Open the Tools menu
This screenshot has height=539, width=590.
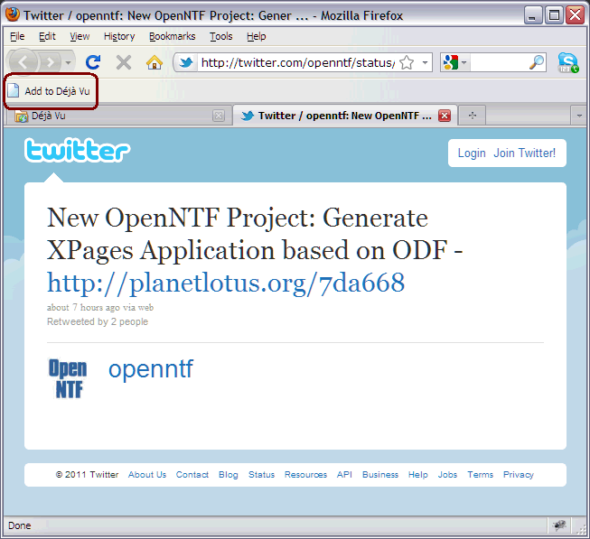[220, 36]
